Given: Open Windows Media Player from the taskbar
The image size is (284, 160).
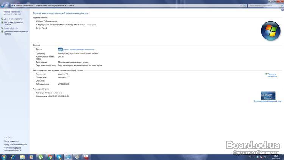Looking at the screenshot, I should (x=31, y=157).
